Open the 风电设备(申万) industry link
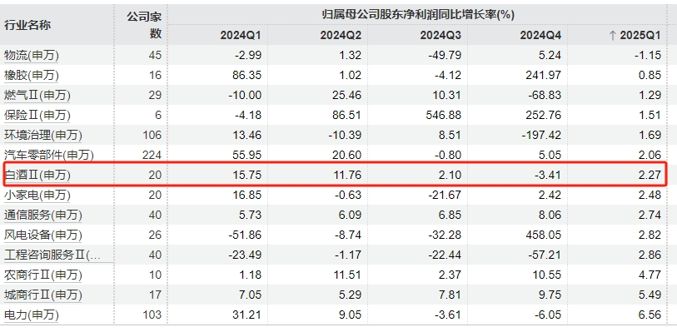The height and width of the screenshot is (332, 677). [x=43, y=235]
